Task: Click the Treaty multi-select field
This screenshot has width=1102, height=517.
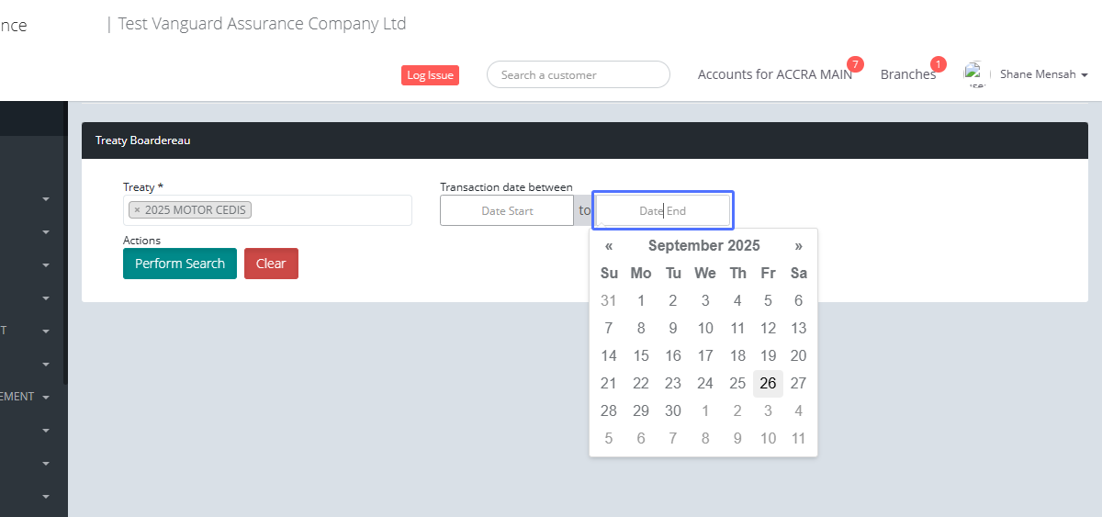Action: (331, 210)
